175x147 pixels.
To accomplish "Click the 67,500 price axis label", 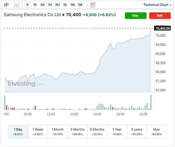I will (160, 81).
